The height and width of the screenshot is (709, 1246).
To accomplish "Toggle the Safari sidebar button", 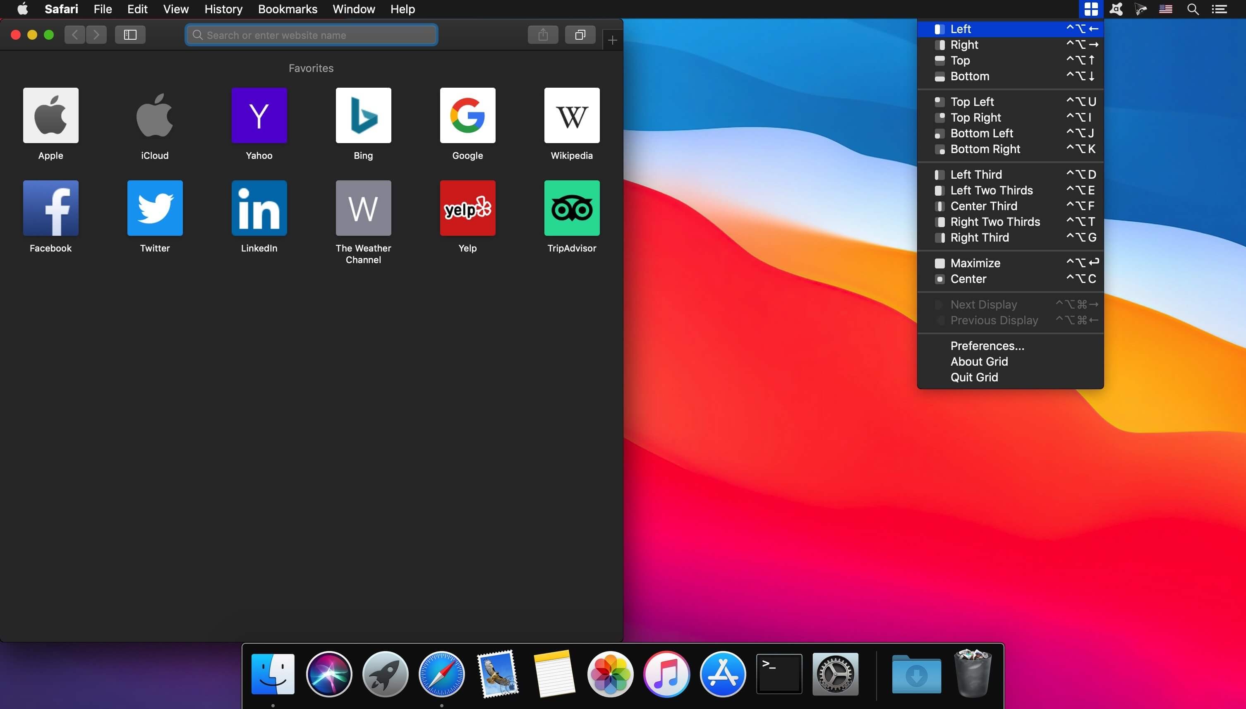I will click(130, 35).
